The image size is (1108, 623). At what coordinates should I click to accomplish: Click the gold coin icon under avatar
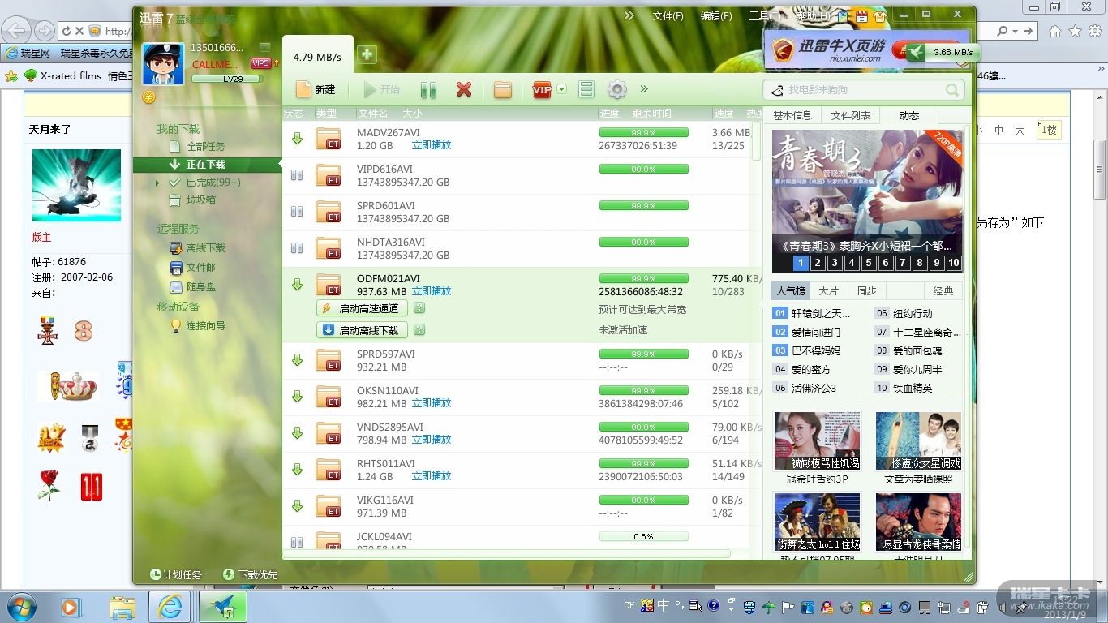point(148,97)
